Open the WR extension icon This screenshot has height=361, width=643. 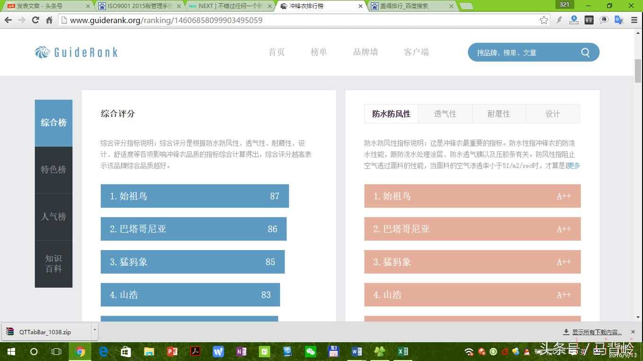[589, 20]
